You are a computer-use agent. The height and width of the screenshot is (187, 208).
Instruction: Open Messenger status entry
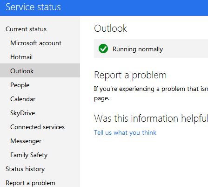click(x=26, y=141)
